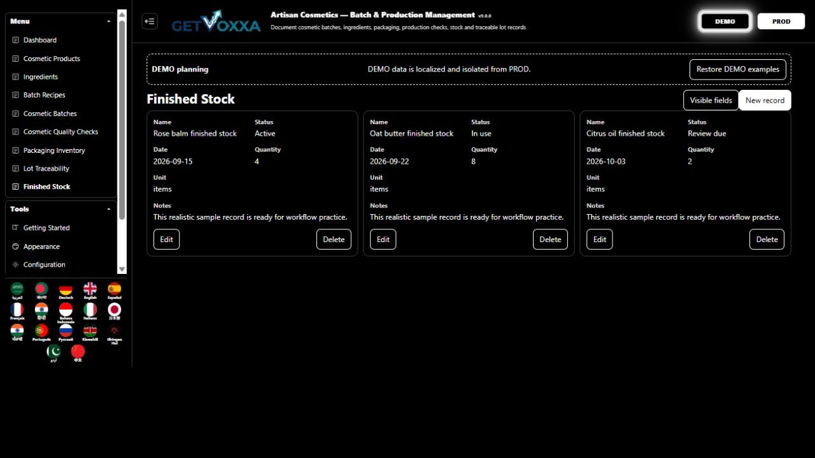815x458 pixels.
Task: Delete the Rose balm finished stock record
Action: (334, 240)
